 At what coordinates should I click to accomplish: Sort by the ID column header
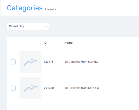(45, 43)
